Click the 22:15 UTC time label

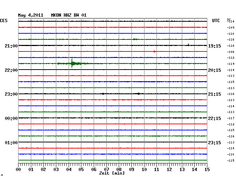coord(215,118)
